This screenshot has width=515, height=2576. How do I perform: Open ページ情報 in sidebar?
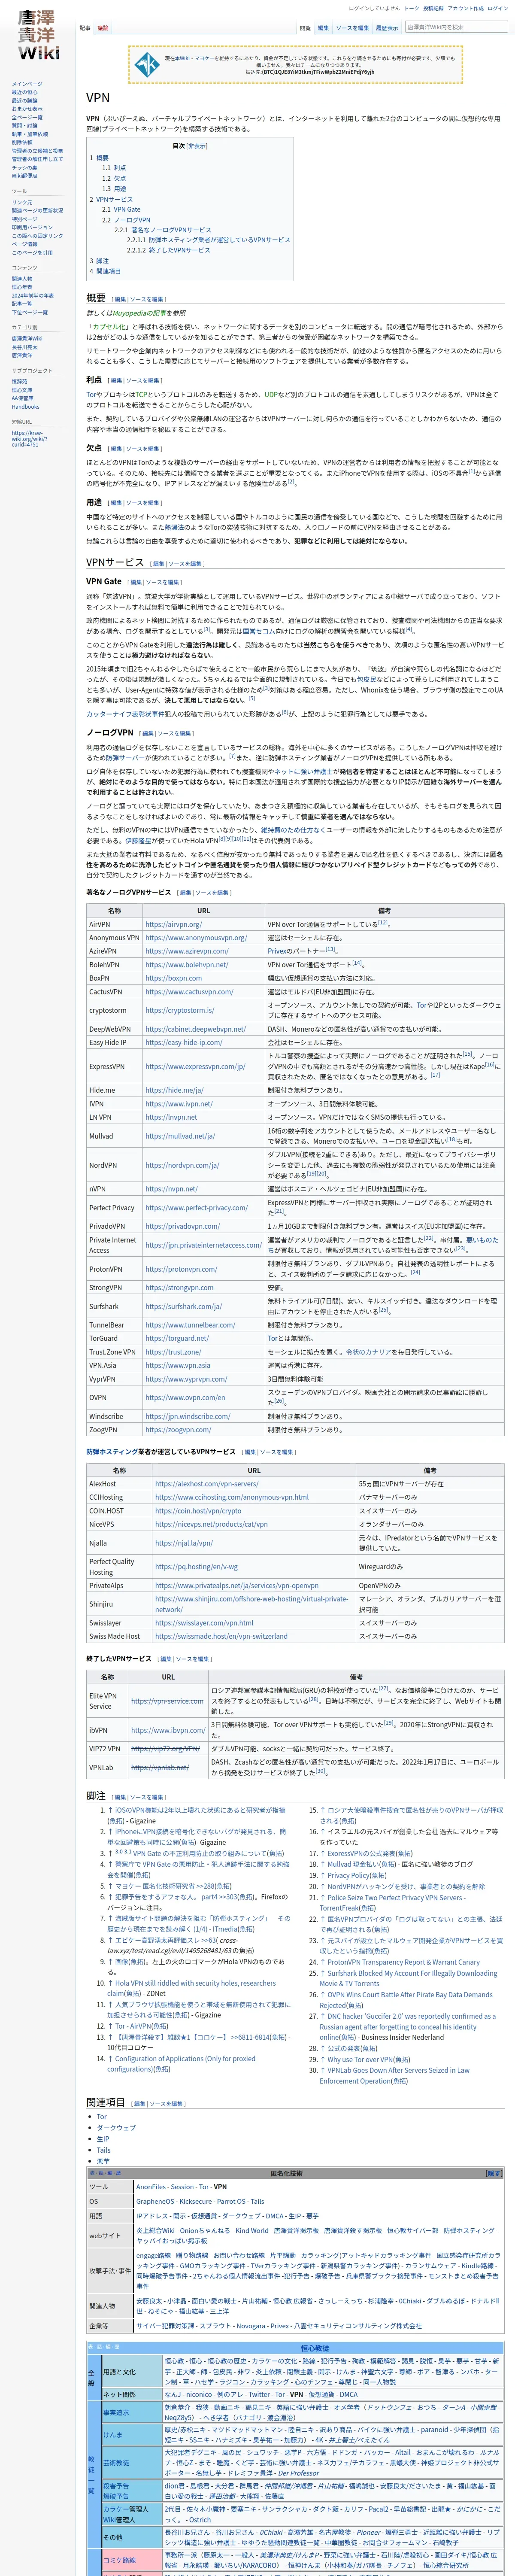point(24,244)
